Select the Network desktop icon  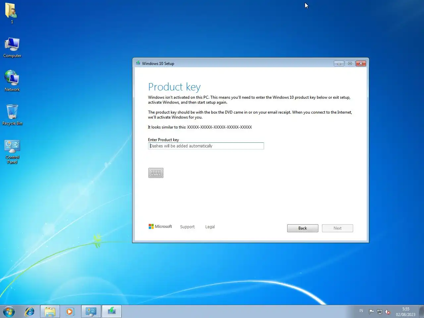12,81
